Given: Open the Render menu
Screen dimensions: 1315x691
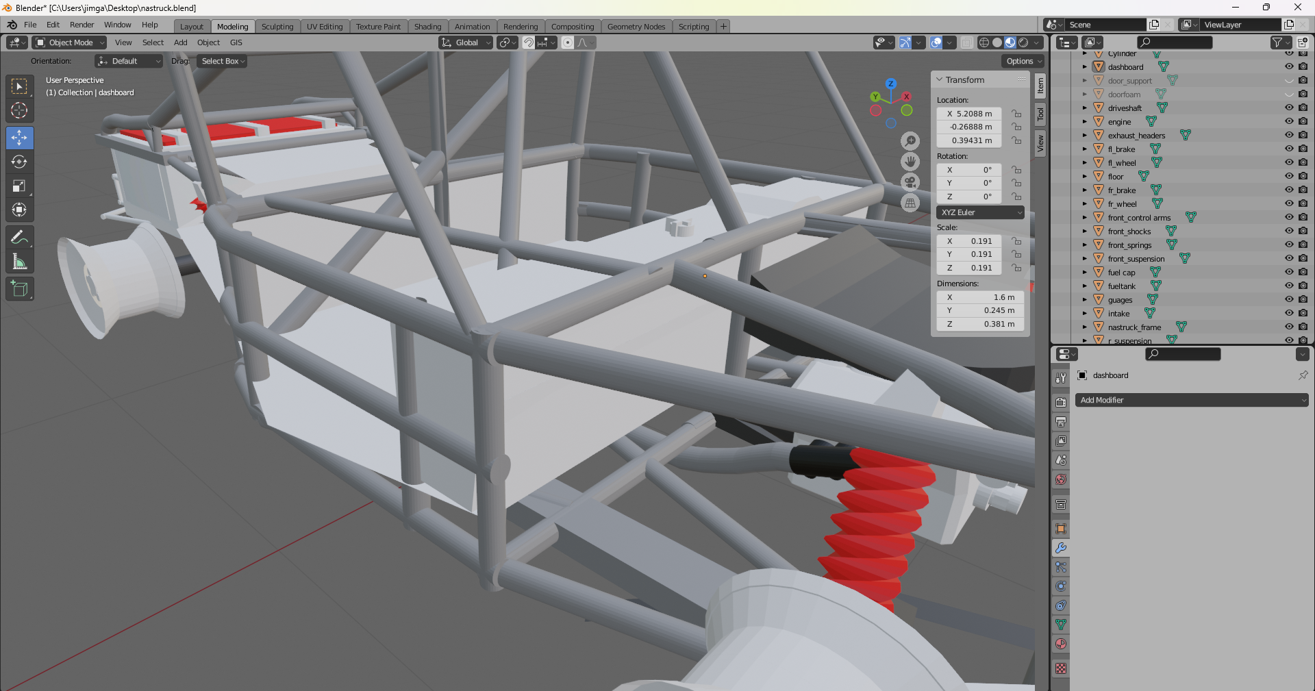Looking at the screenshot, I should [x=82, y=25].
